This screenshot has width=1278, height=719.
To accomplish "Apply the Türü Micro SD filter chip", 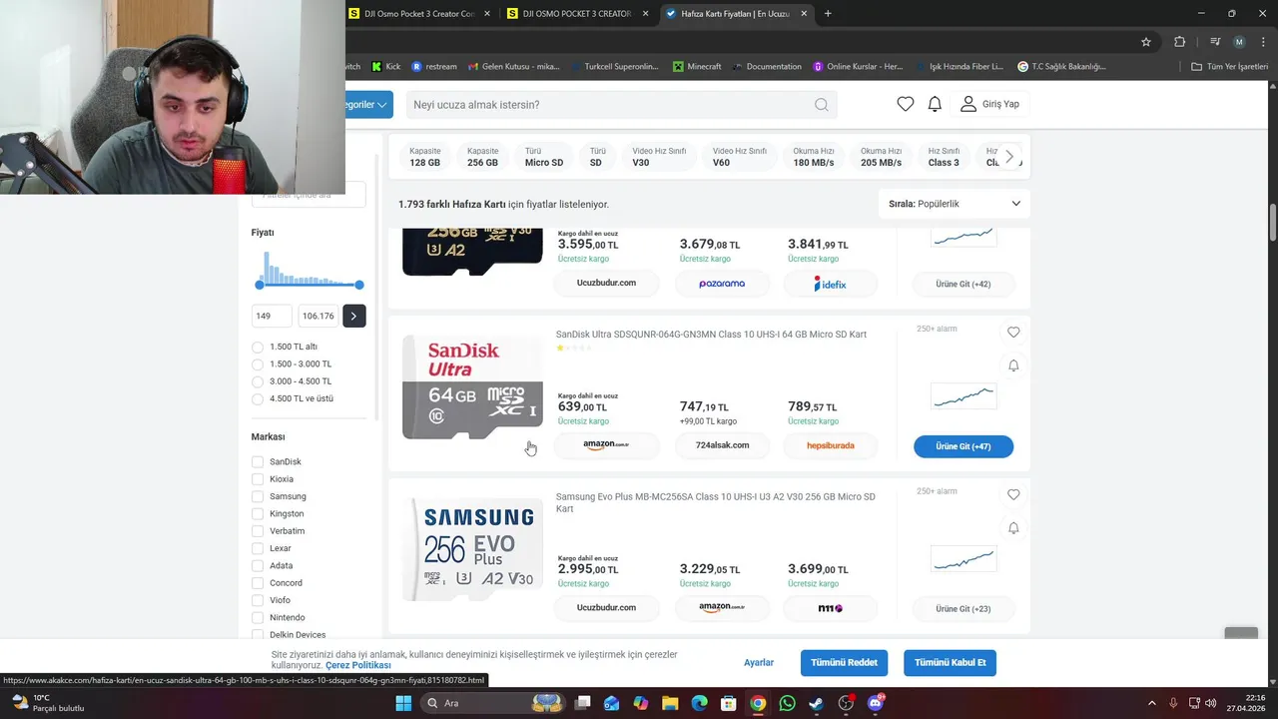I will click(544, 157).
